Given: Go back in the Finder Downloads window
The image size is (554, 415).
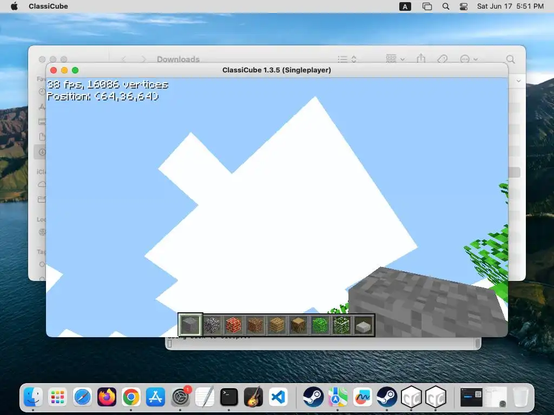Looking at the screenshot, I should click(x=123, y=59).
